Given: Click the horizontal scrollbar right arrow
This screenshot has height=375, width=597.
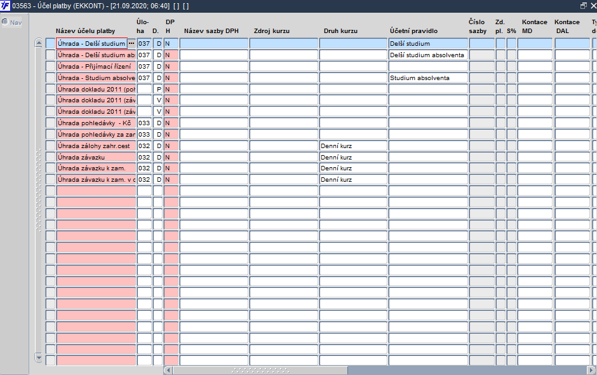Looking at the screenshot, I should [592, 370].
